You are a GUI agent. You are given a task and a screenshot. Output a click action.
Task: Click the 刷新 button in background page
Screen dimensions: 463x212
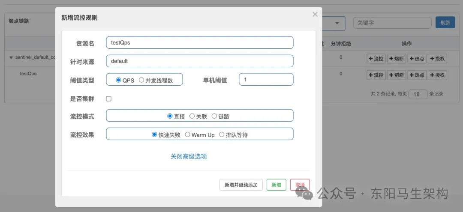click(x=445, y=22)
